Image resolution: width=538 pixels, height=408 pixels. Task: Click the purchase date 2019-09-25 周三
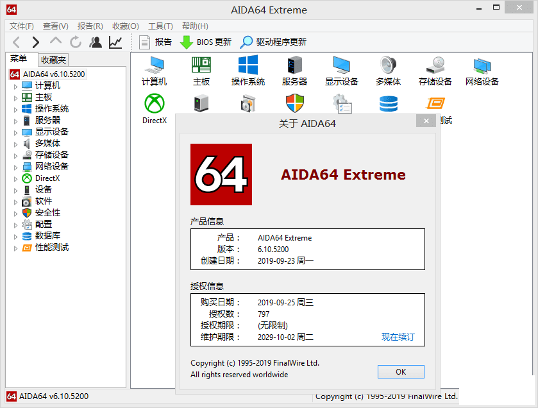tap(285, 302)
